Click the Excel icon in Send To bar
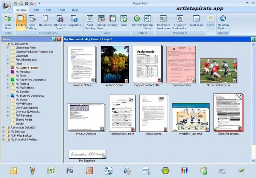The width and height of the screenshot is (256, 178). (x=51, y=170)
